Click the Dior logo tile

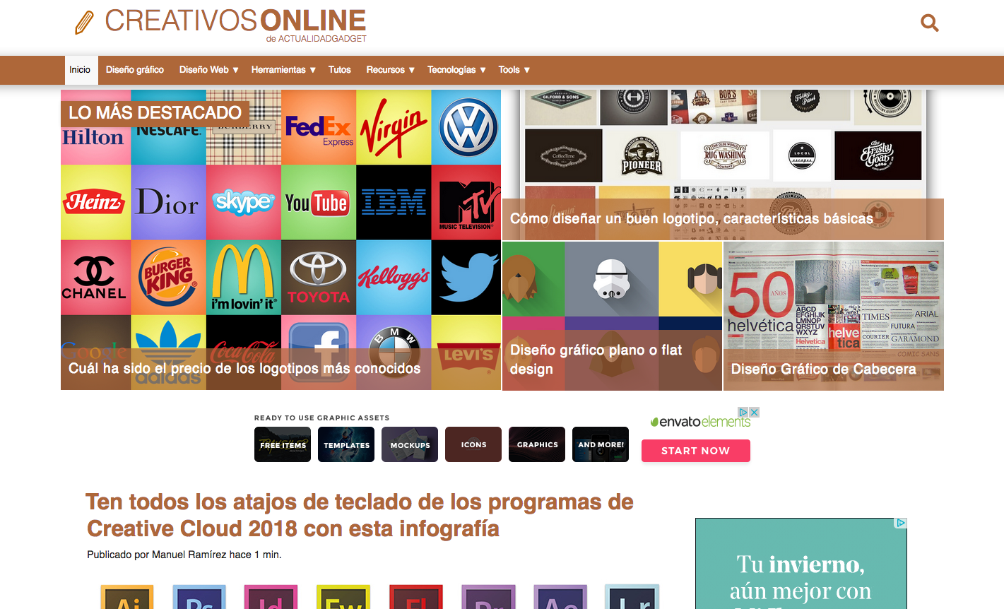click(x=168, y=203)
